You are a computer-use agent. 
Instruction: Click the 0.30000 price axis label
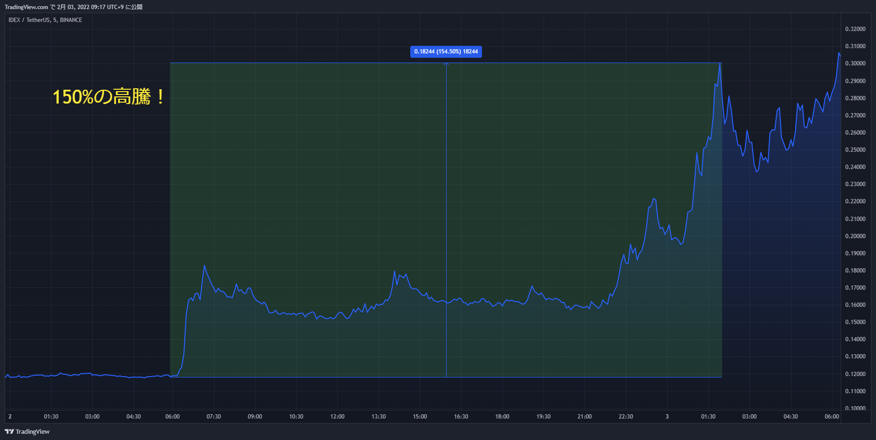tap(855, 63)
